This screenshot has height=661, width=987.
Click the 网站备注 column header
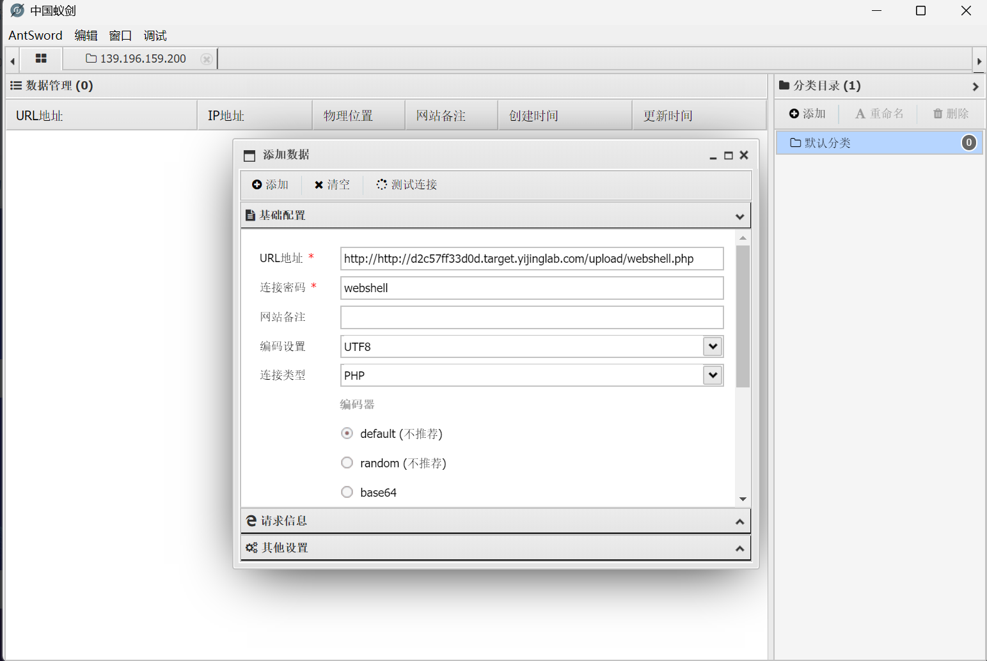(x=452, y=116)
